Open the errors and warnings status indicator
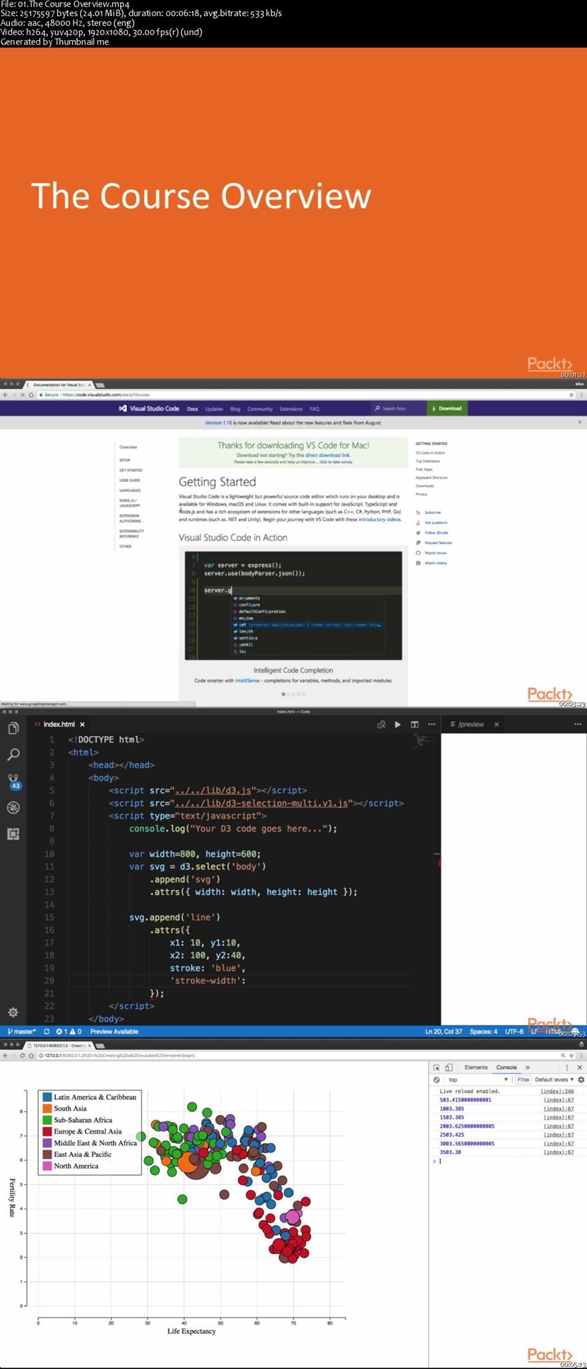The height and width of the screenshot is (1369, 587). (69, 1031)
